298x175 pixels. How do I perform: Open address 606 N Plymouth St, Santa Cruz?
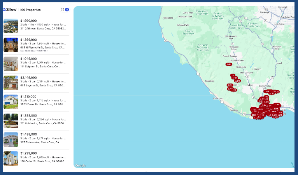42,48
